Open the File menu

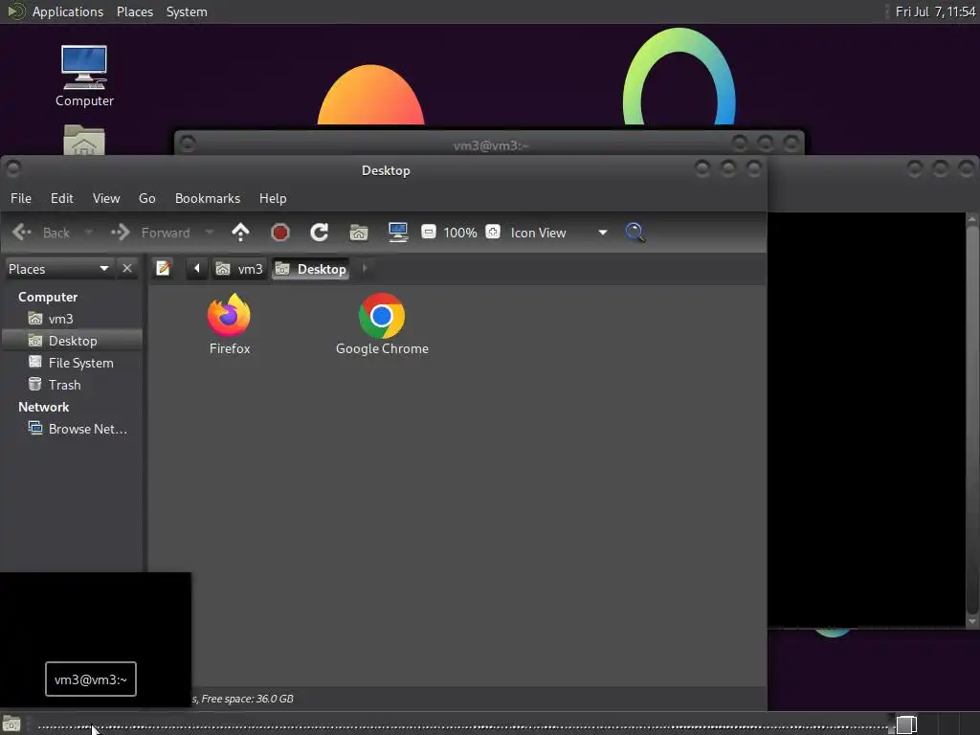[21, 198]
